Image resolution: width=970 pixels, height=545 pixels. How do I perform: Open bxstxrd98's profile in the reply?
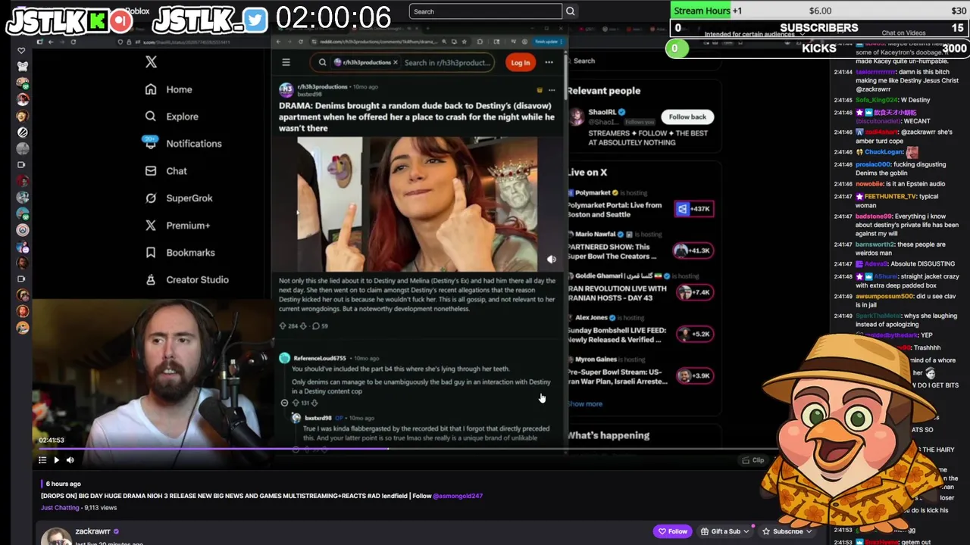click(x=318, y=418)
